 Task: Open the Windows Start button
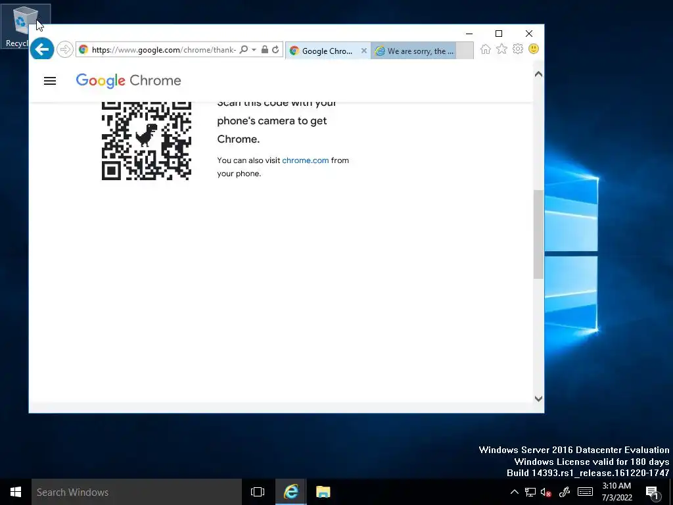pos(16,492)
